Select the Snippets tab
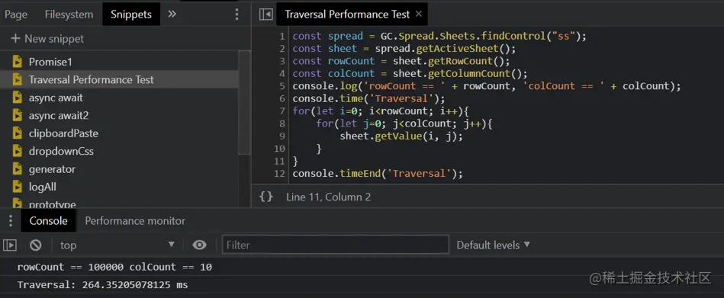This screenshot has width=724, height=298. pos(131,14)
